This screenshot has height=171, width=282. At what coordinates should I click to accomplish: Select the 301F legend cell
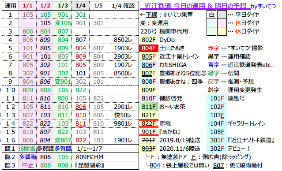coord(217,140)
